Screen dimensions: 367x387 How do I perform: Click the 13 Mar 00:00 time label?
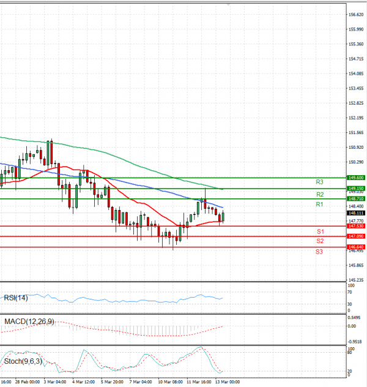[228, 382]
